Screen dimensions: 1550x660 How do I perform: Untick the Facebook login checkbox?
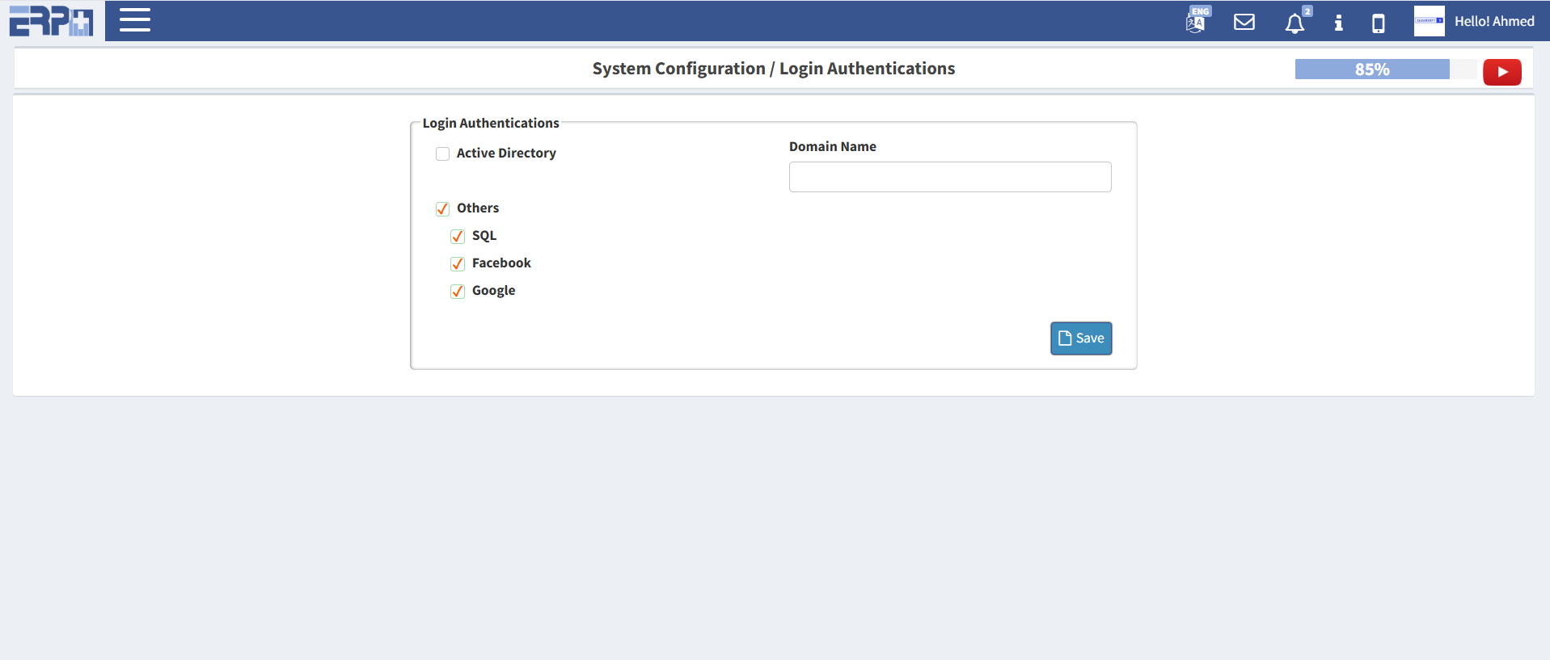coord(458,263)
